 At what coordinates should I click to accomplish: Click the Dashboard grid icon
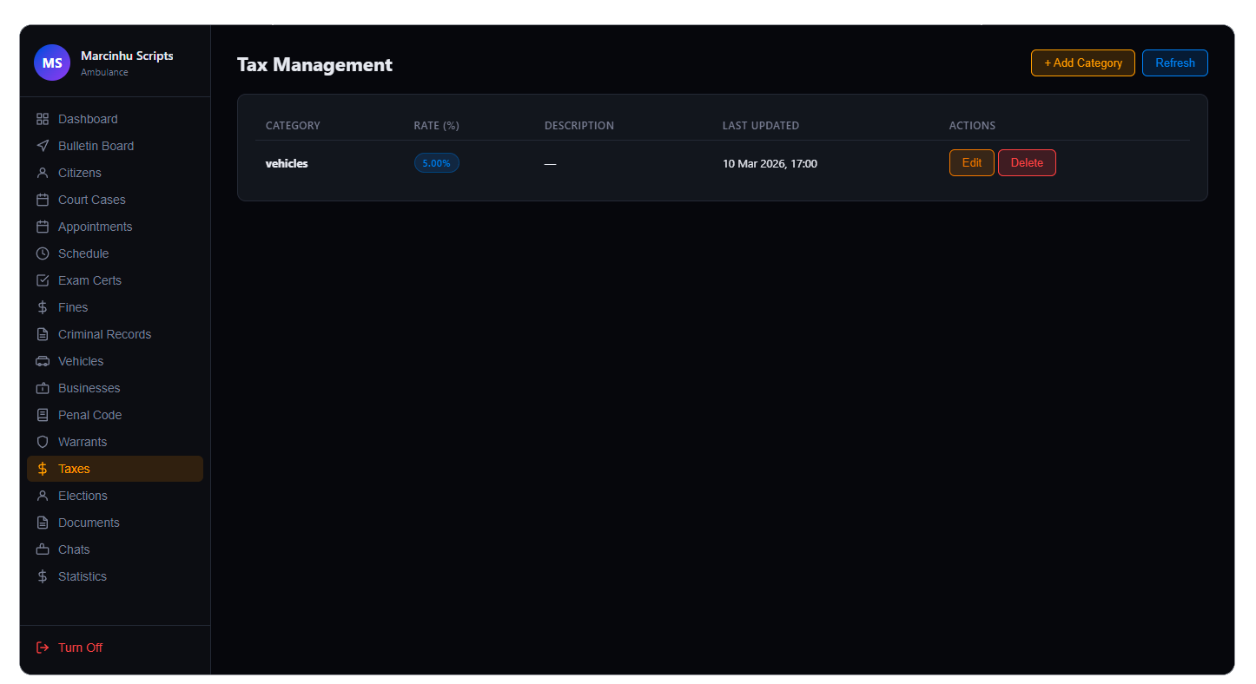(43, 119)
